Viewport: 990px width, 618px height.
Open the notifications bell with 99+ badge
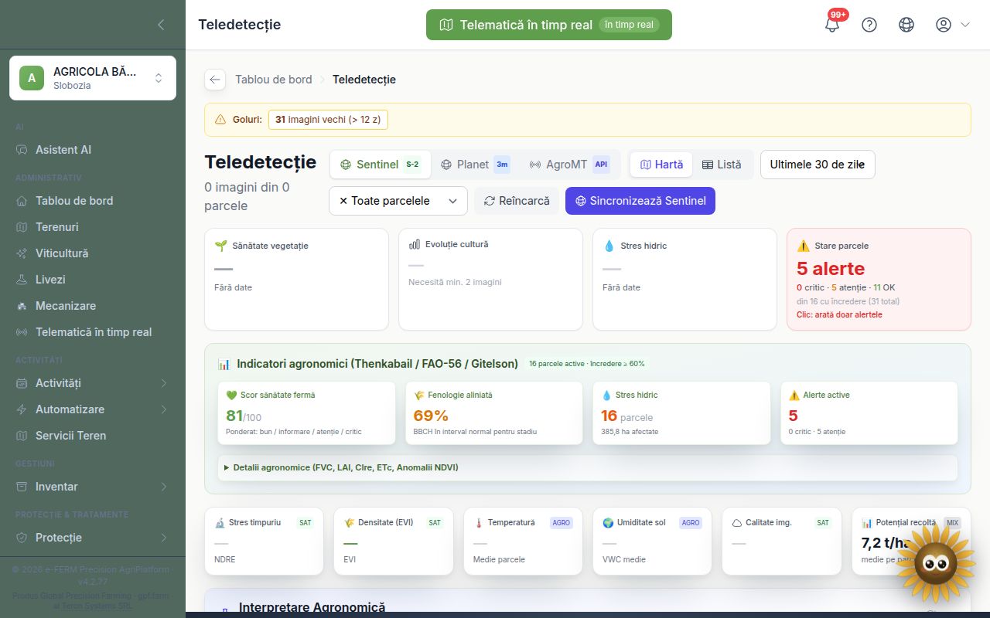[832, 25]
